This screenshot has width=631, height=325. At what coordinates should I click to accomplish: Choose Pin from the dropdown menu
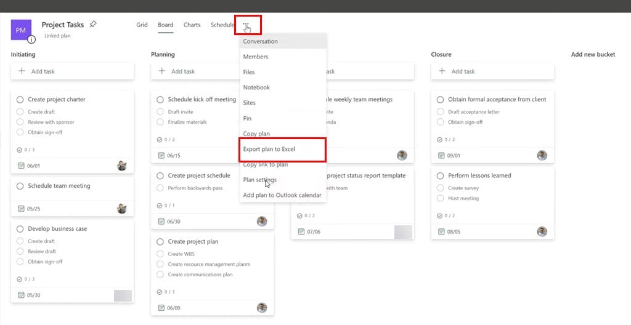pyautogui.click(x=283, y=118)
